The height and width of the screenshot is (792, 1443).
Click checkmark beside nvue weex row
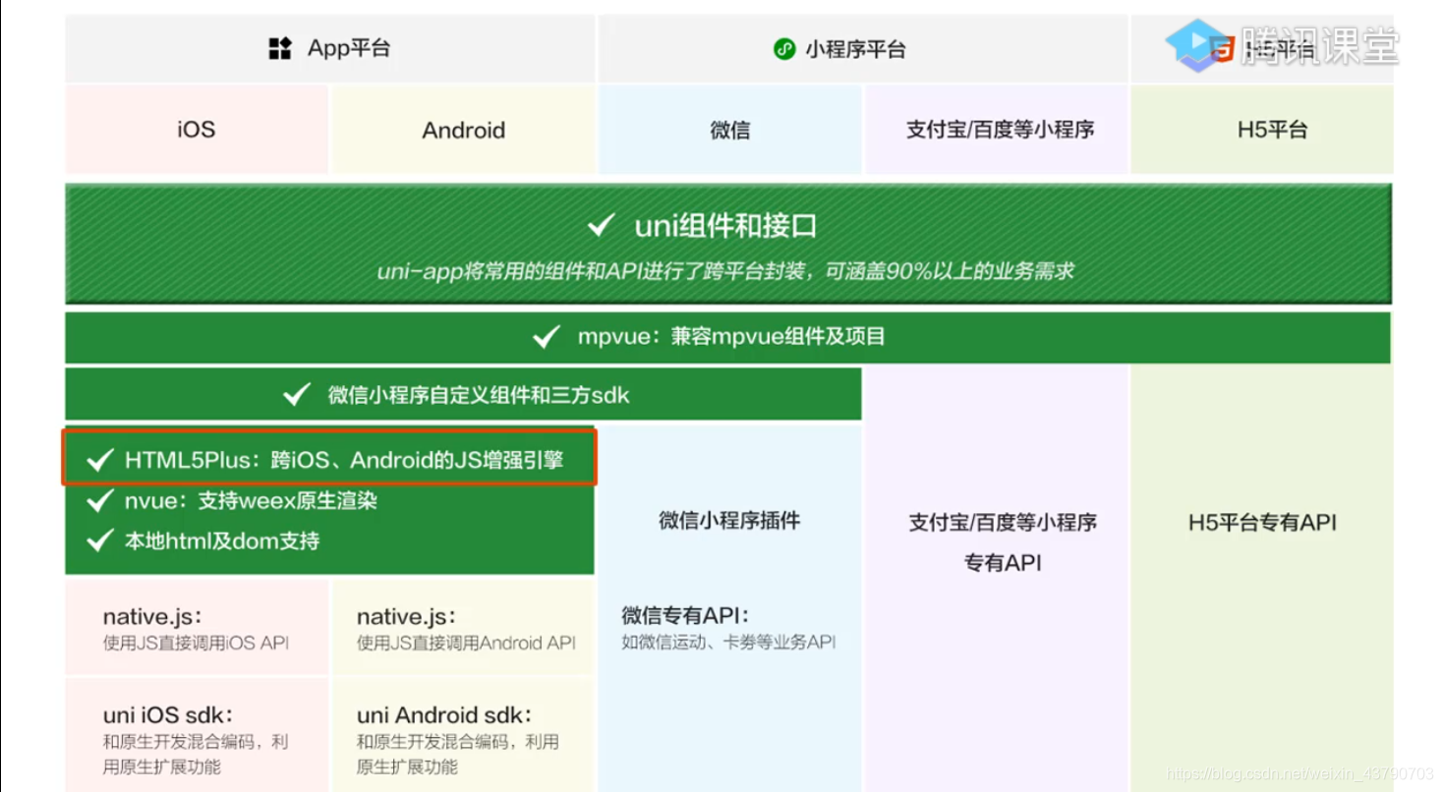tap(99, 501)
